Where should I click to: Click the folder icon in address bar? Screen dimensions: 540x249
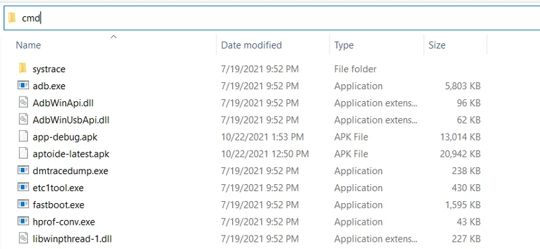(12, 18)
